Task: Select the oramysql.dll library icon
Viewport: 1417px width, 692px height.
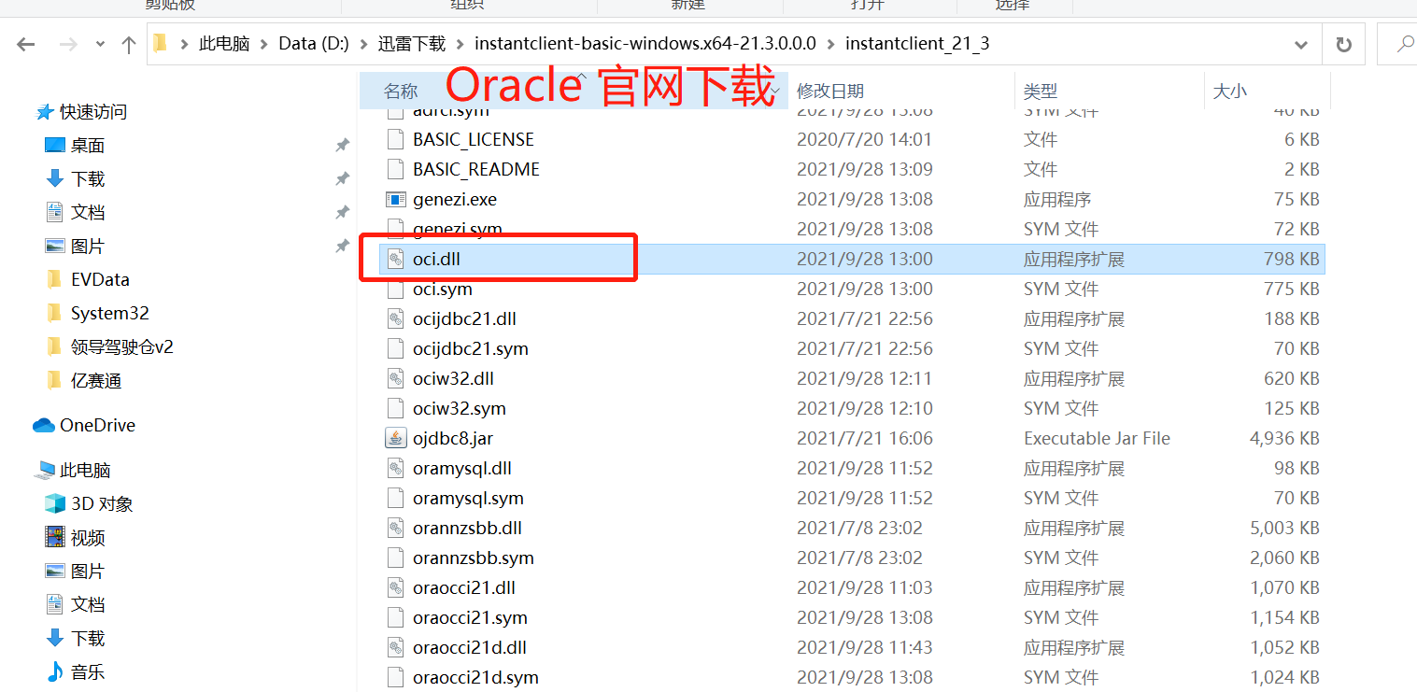Action: pyautogui.click(x=395, y=468)
